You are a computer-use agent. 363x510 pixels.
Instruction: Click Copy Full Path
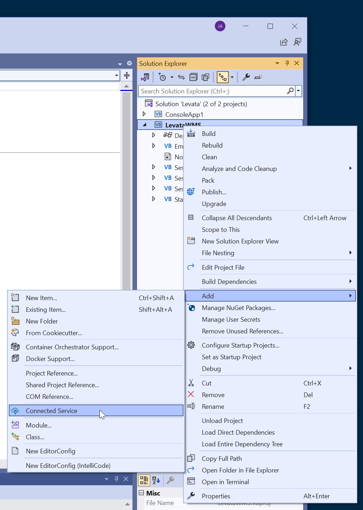pos(270,458)
